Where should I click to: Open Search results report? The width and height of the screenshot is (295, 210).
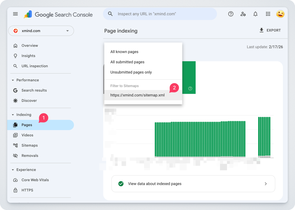pos(41,90)
